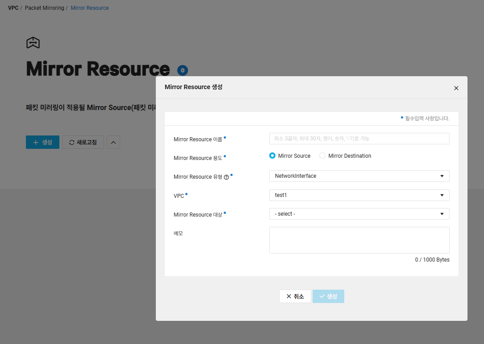Click the 취소 cancel button
484x344 pixels.
click(x=295, y=296)
